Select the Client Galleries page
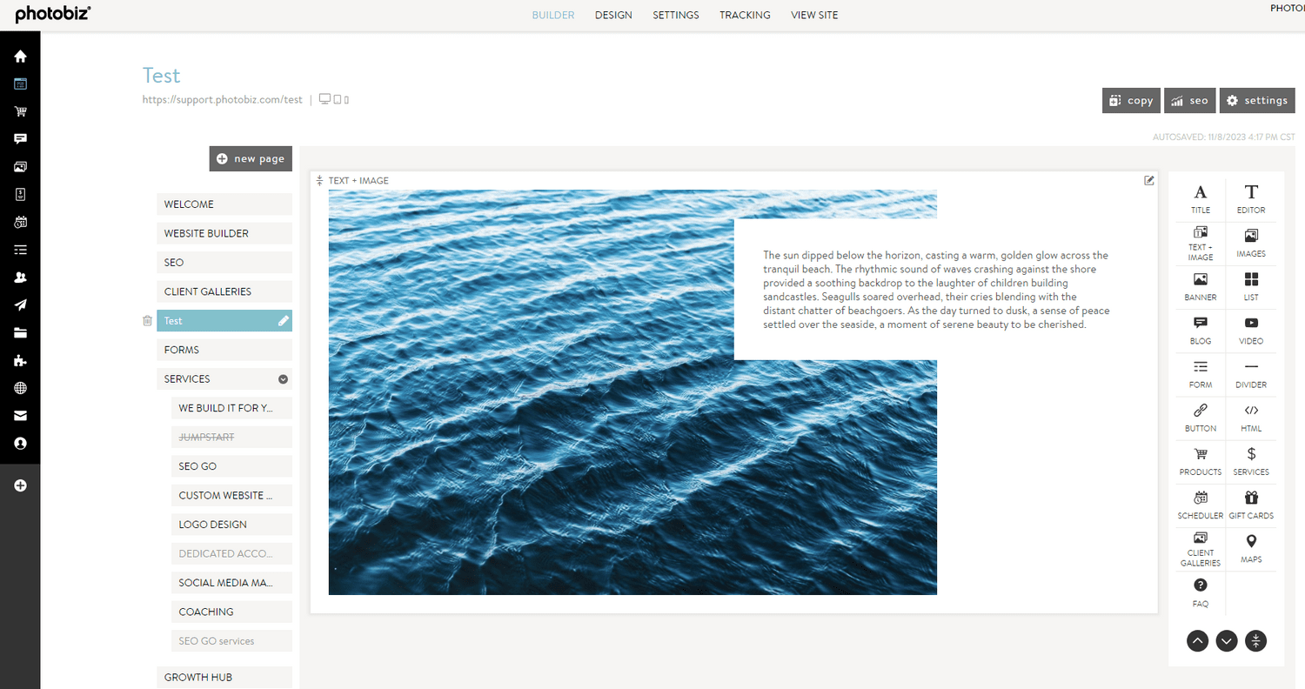This screenshot has width=1305, height=689. tap(224, 291)
